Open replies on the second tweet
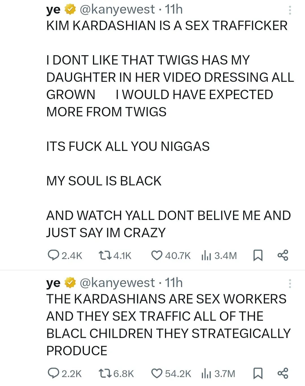 tap(53, 373)
